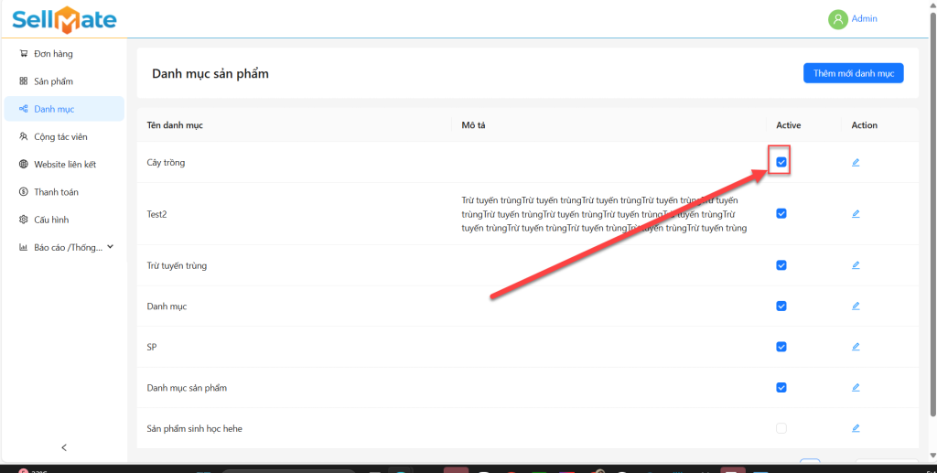Click Thêm mới danh mục button

click(x=853, y=73)
